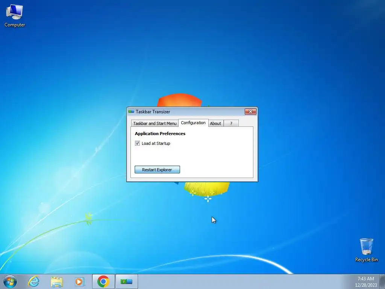Launch Windows Media Player from taskbar
The image size is (385, 289).
pos(80,281)
